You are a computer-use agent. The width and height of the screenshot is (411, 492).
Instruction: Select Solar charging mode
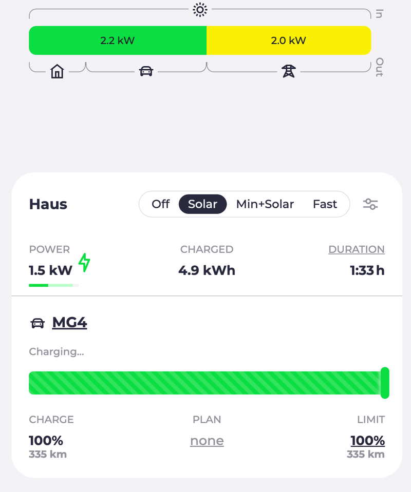[202, 204]
